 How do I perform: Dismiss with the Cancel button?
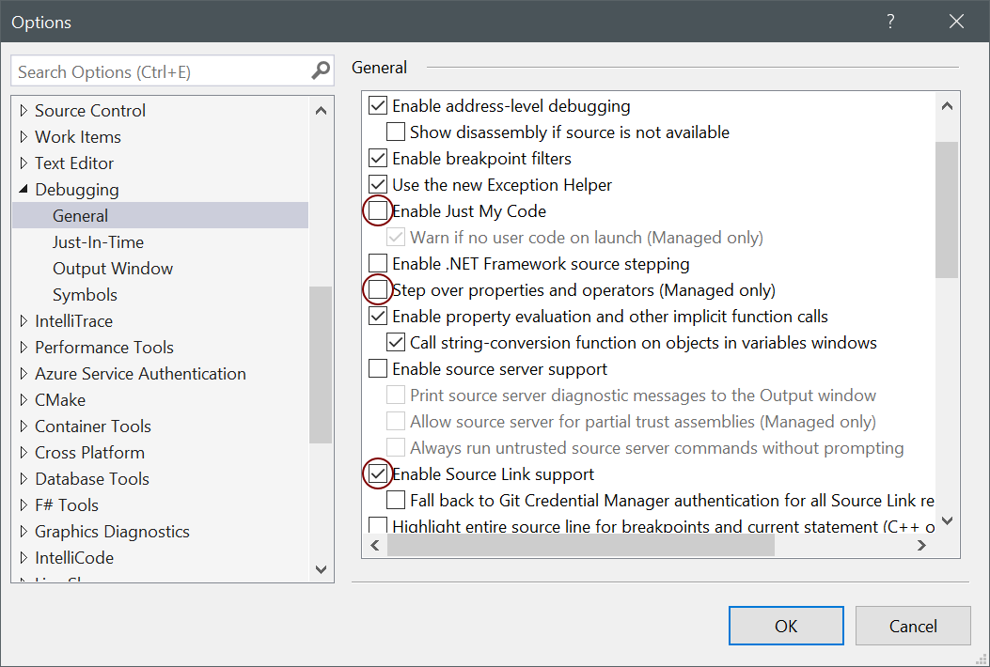click(913, 626)
